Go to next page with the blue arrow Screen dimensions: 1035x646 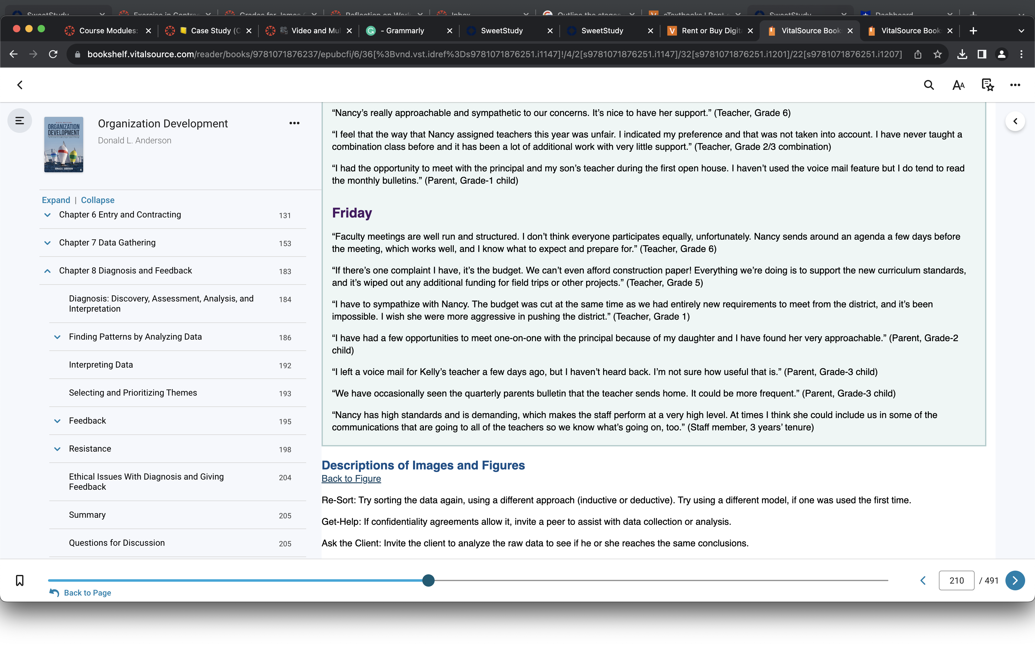[1015, 580]
